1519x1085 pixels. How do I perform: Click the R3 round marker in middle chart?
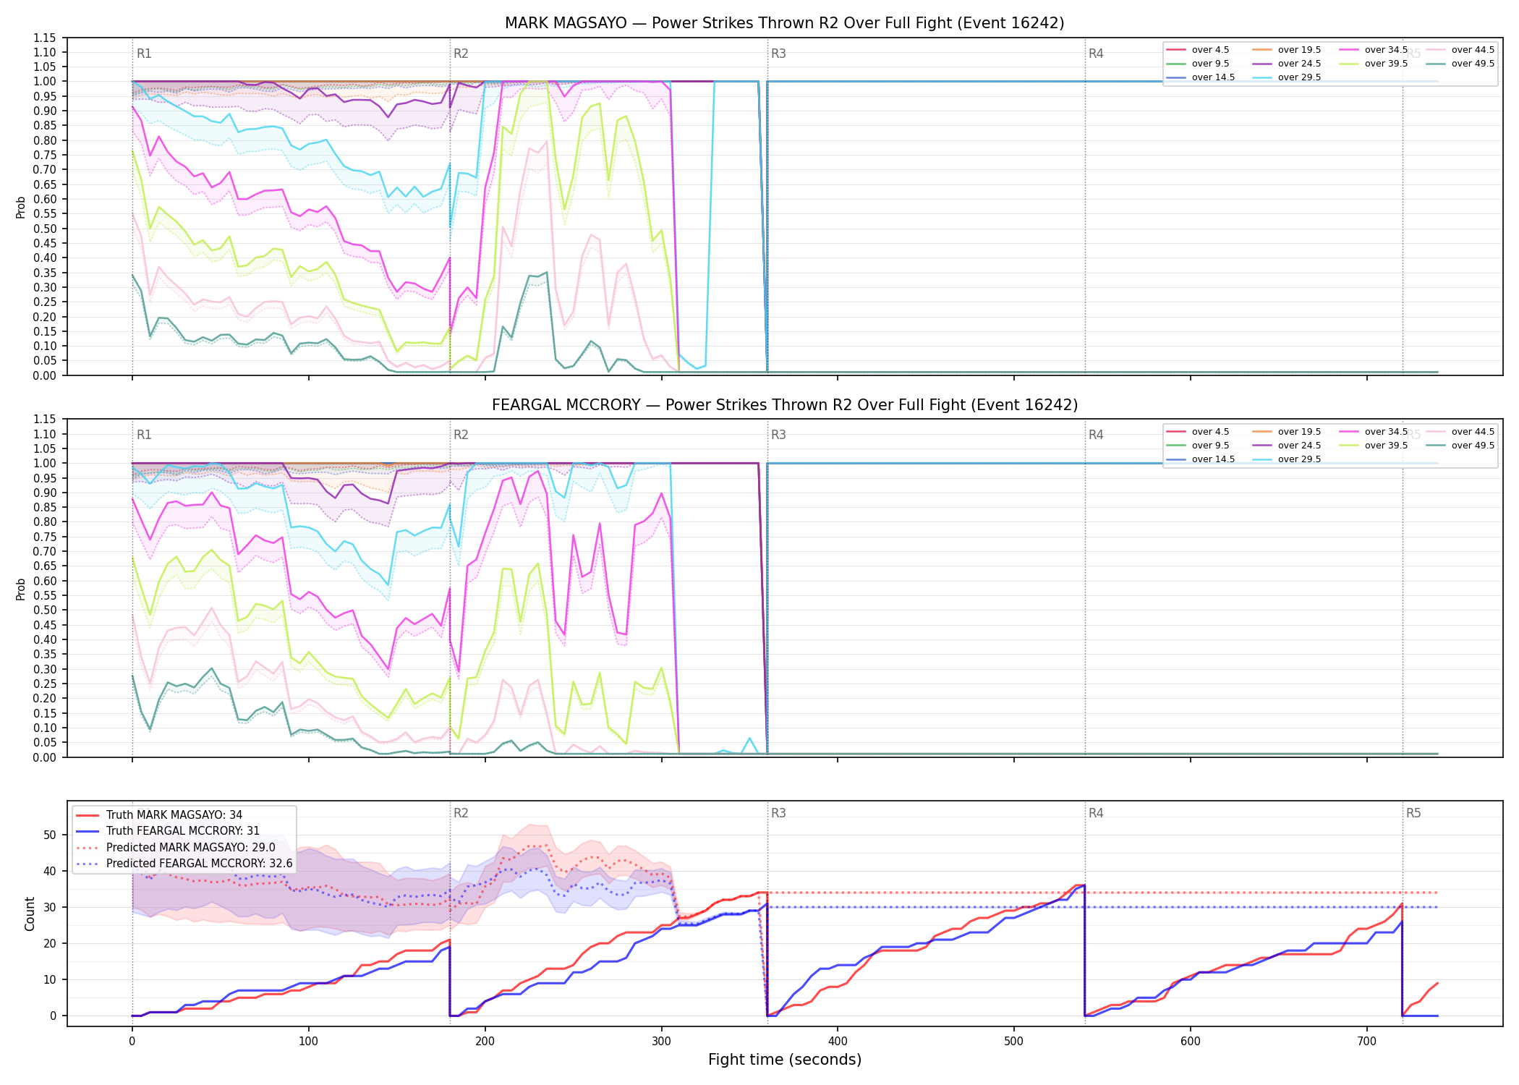coord(778,435)
